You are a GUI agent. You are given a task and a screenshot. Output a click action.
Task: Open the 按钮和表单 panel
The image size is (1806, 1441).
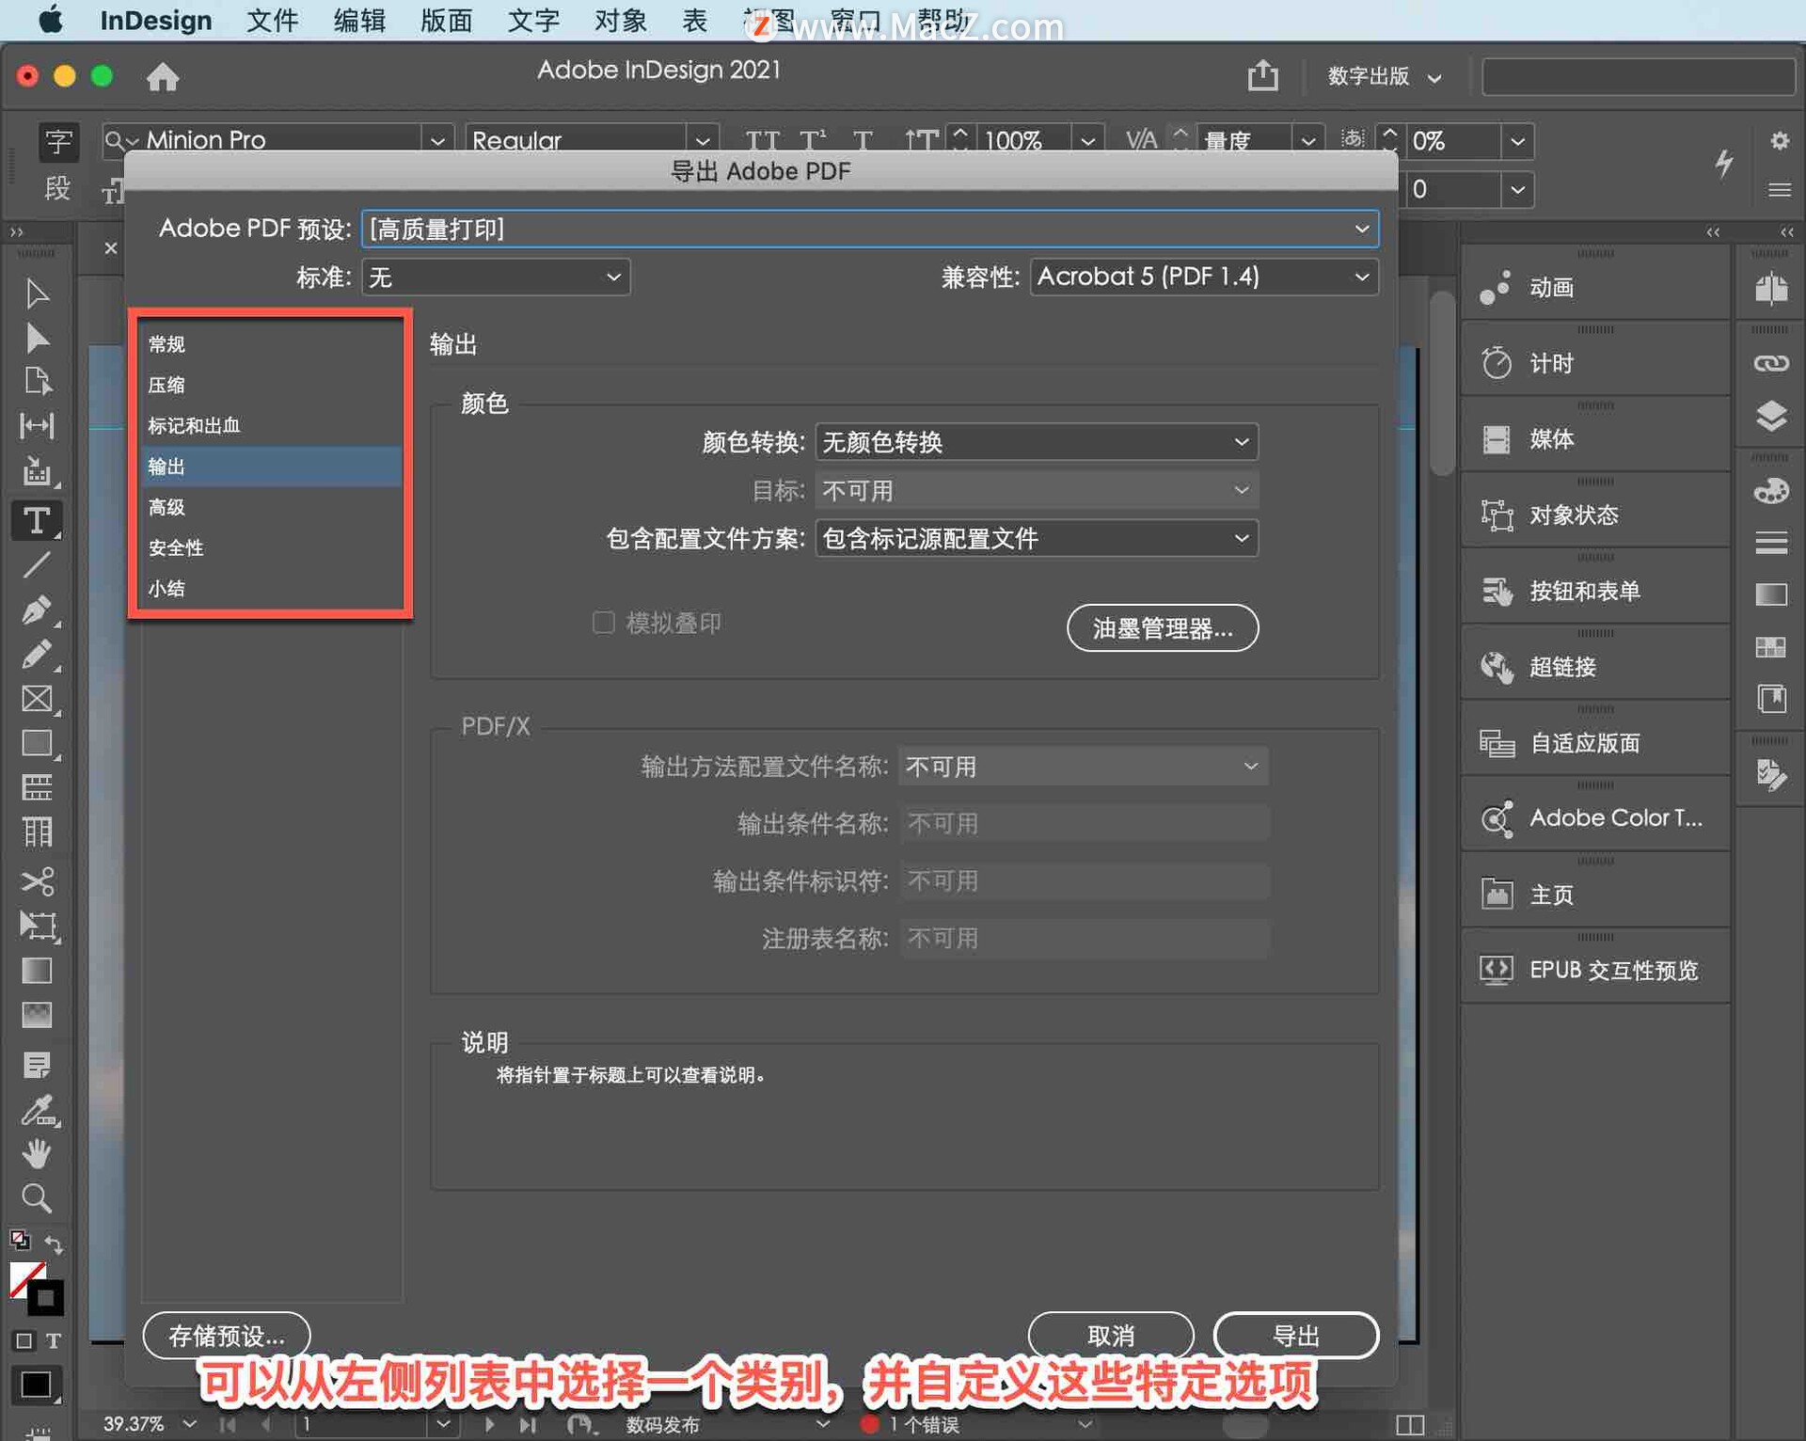(1595, 591)
